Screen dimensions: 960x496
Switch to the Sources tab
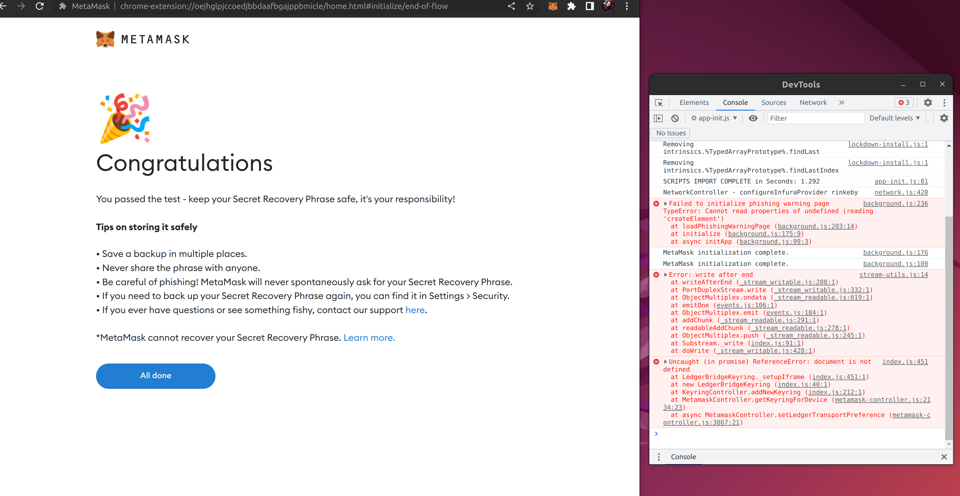pyautogui.click(x=774, y=102)
